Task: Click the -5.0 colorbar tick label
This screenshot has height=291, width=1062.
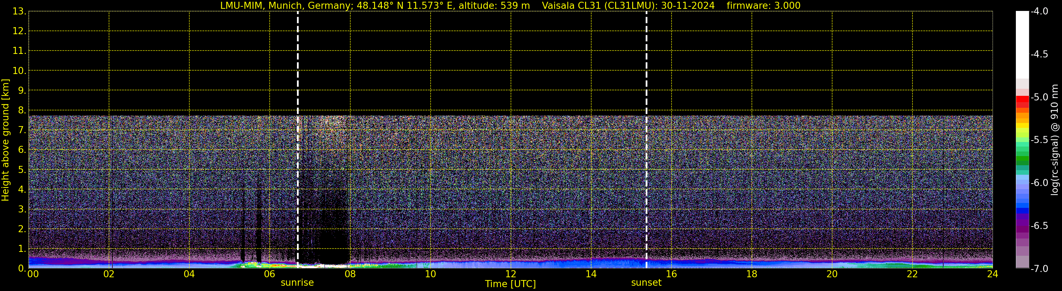Action: click(x=1039, y=97)
